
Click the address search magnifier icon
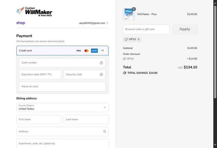pyautogui.click(x=105, y=131)
